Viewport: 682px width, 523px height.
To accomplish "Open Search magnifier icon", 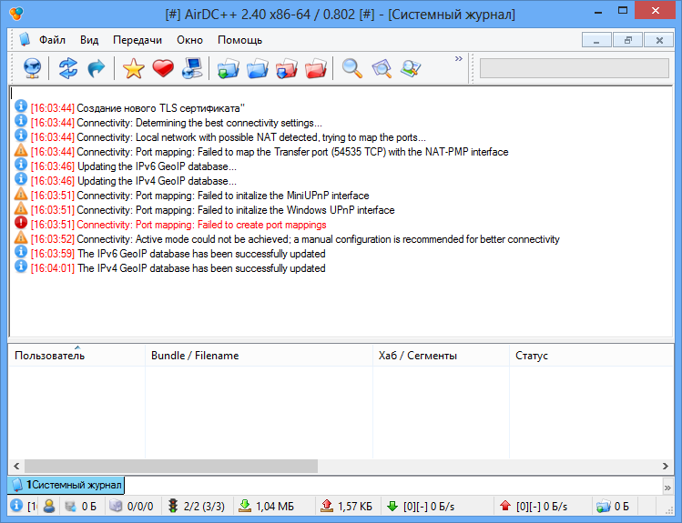I will (x=351, y=68).
